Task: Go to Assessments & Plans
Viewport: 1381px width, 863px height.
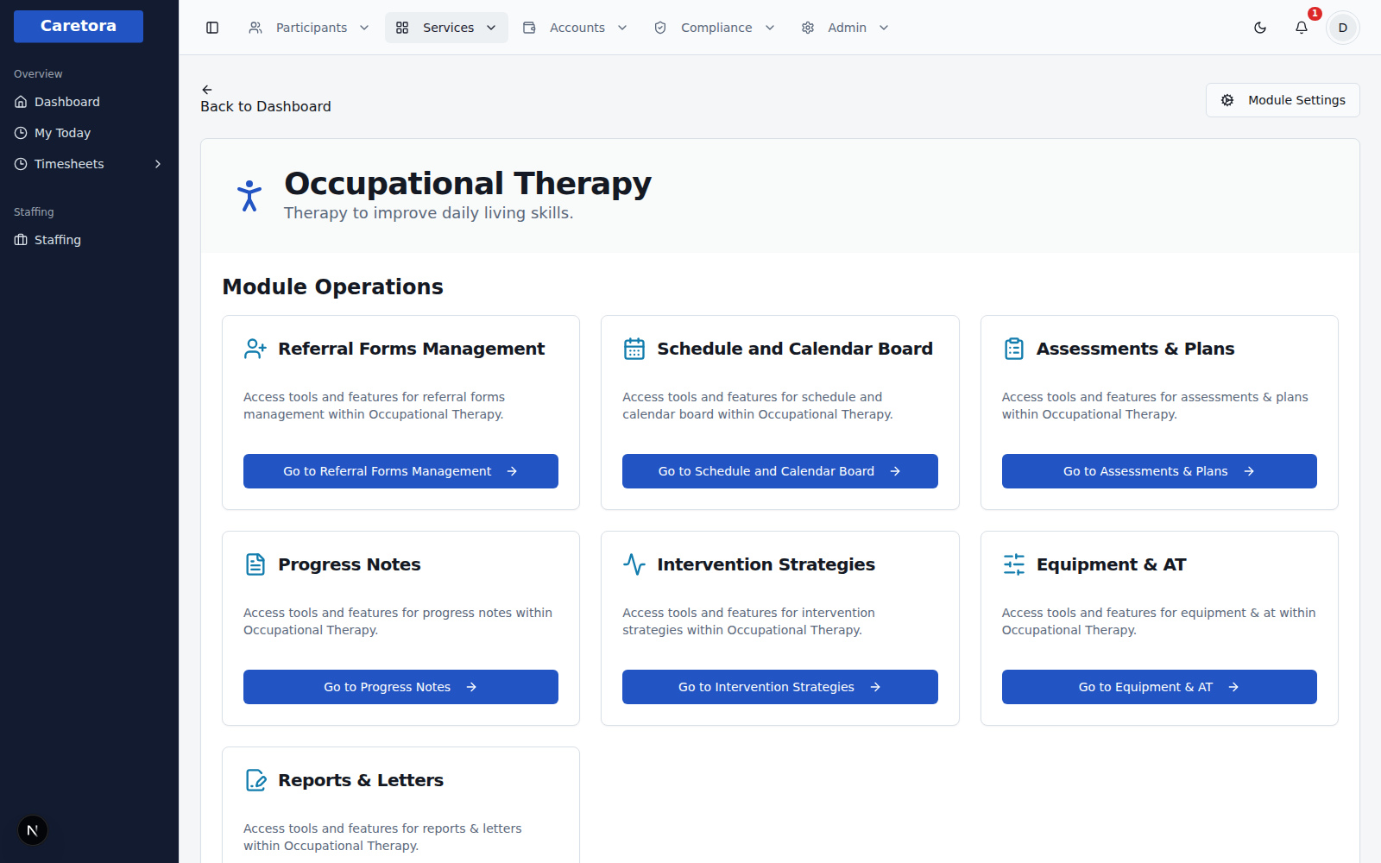Action: pyautogui.click(x=1159, y=471)
